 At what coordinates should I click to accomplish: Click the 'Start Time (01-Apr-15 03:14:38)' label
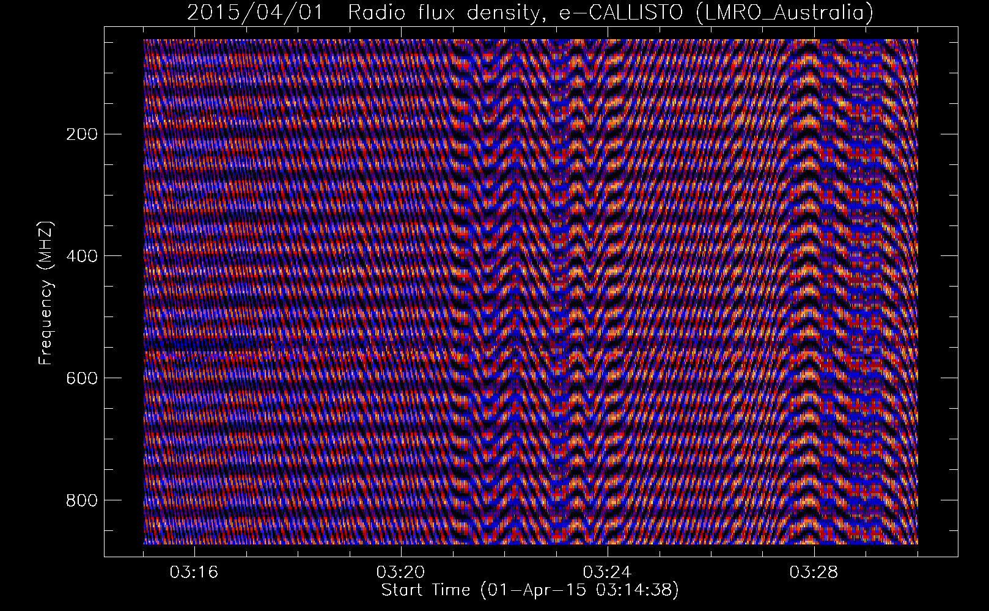(x=530, y=591)
